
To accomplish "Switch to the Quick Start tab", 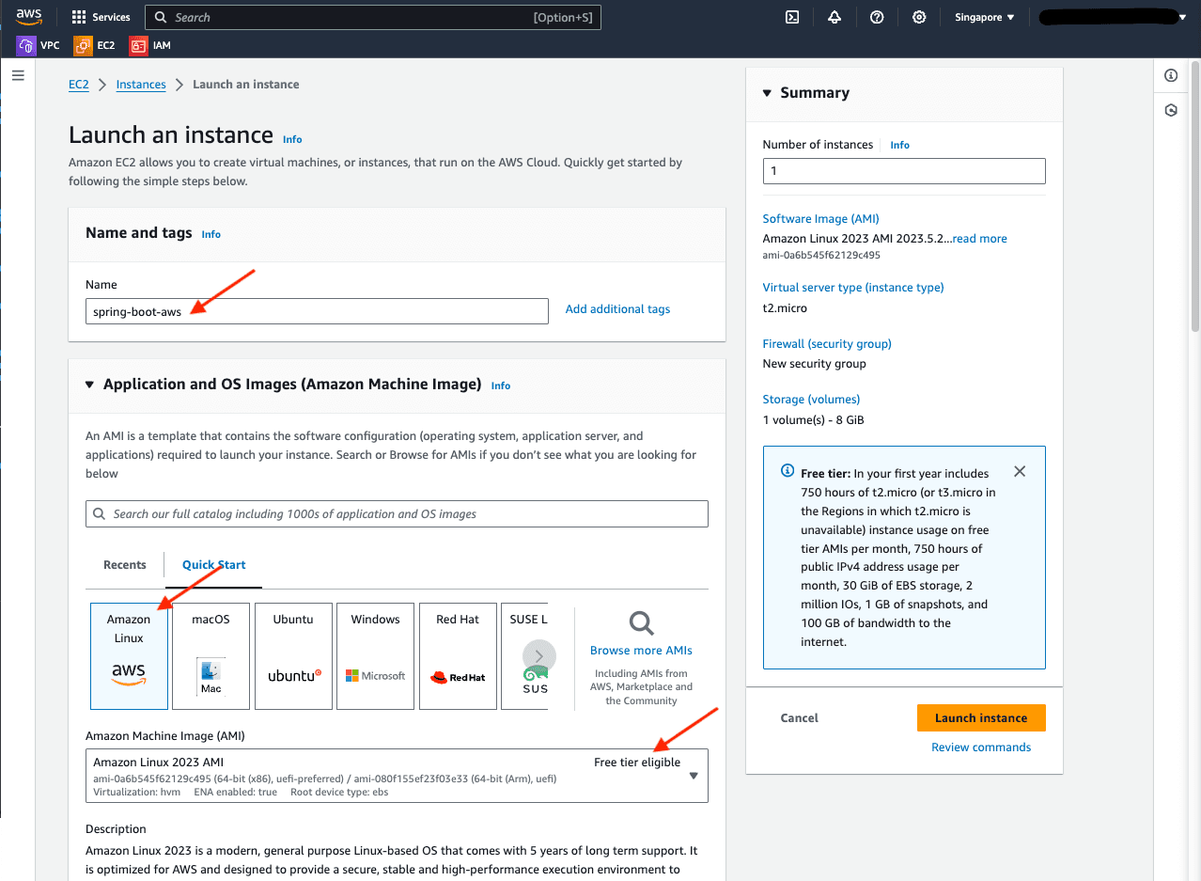I will (213, 565).
